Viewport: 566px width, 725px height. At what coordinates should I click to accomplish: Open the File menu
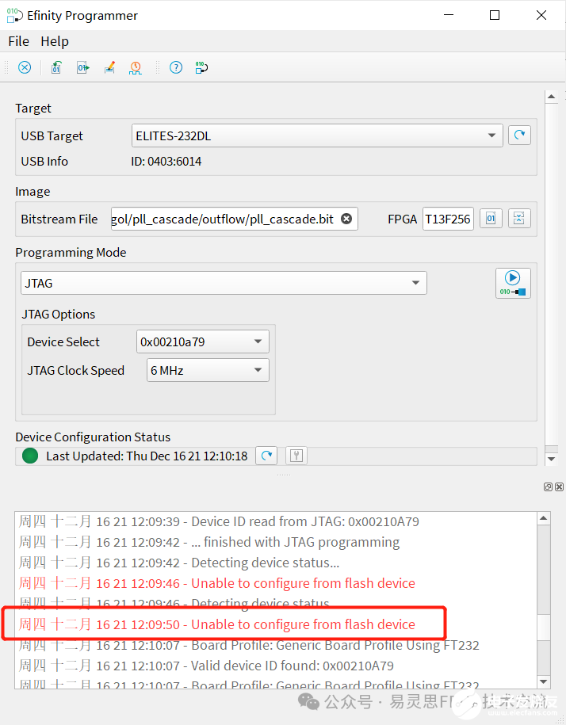[x=18, y=41]
